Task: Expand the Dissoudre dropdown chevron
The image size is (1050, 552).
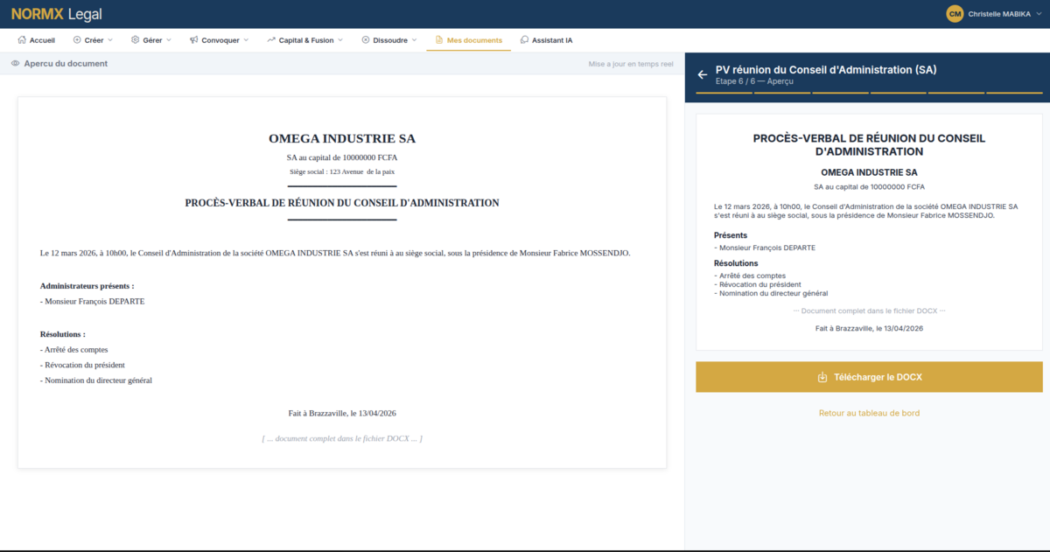Action: click(415, 40)
